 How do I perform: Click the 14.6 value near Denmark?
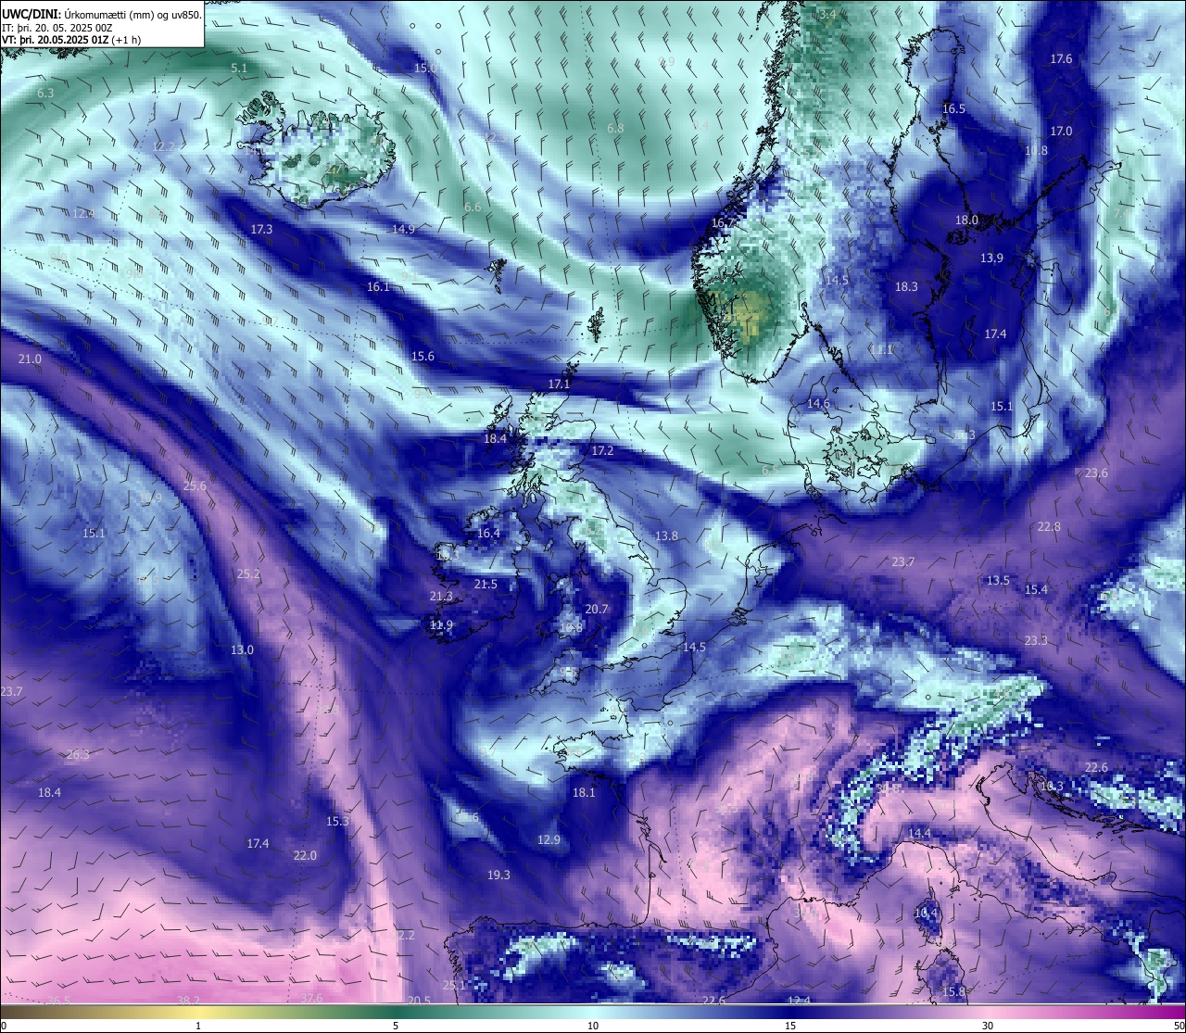coord(818,404)
